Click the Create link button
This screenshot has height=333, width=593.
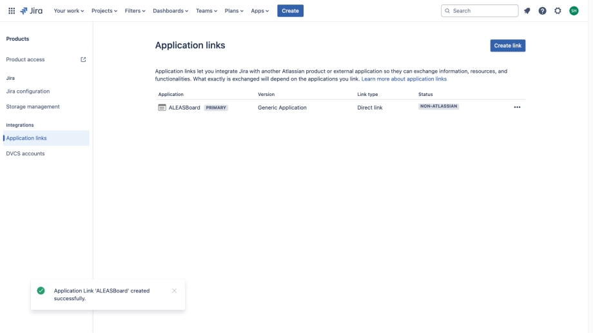pyautogui.click(x=507, y=46)
